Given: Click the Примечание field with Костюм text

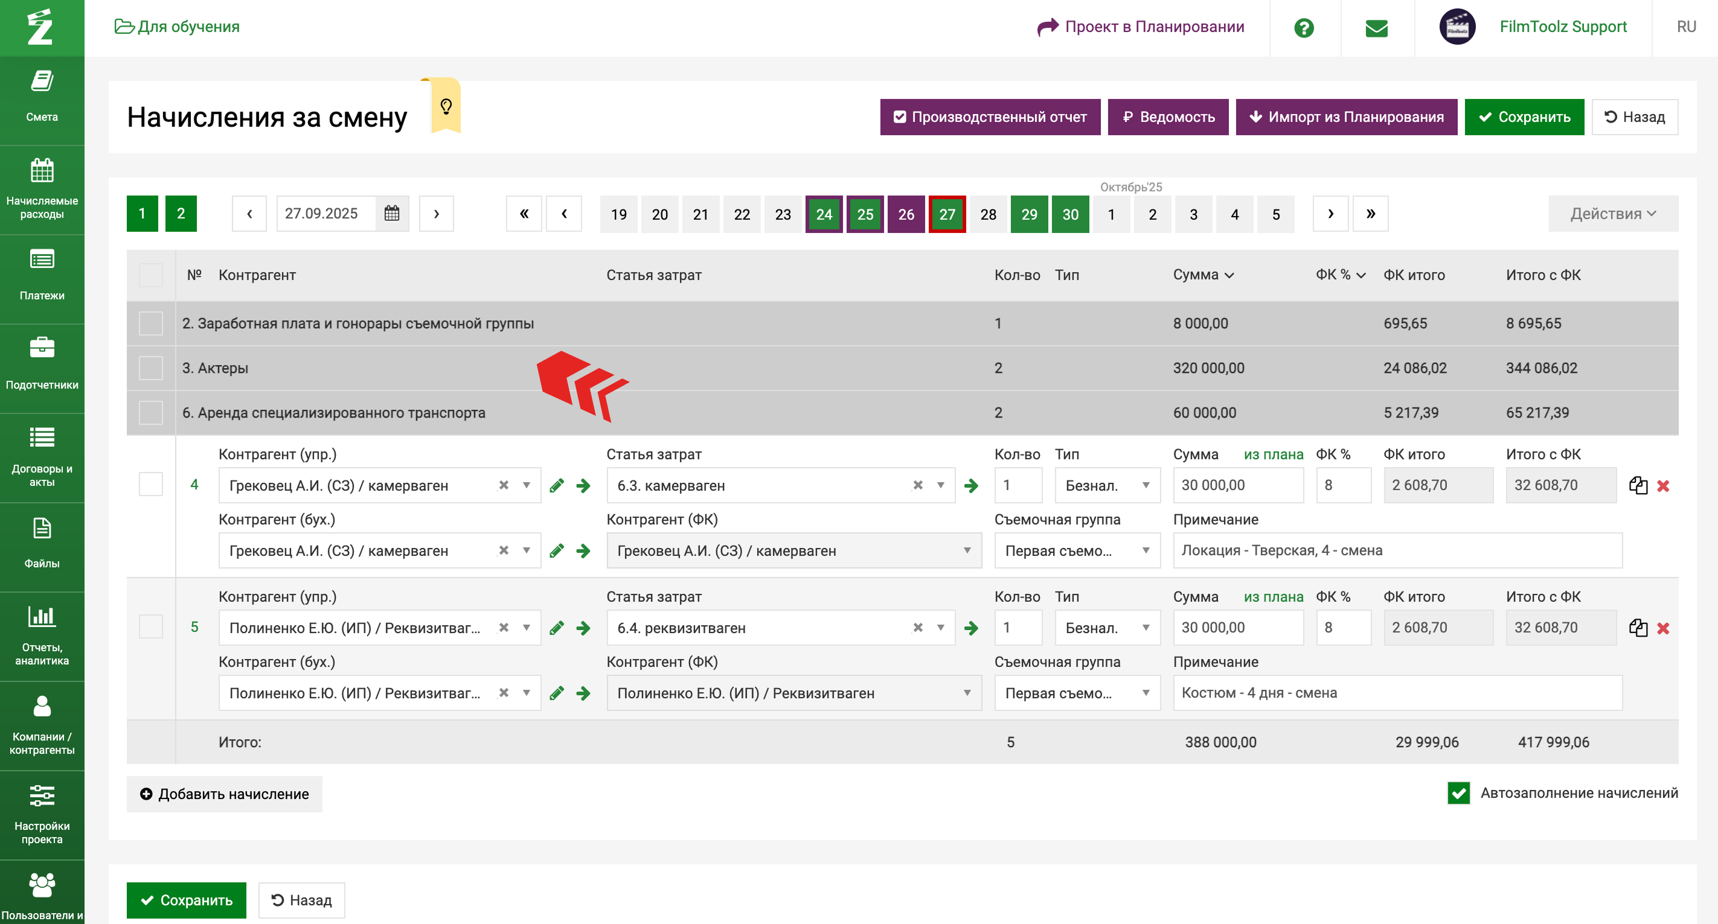Looking at the screenshot, I should (1397, 693).
